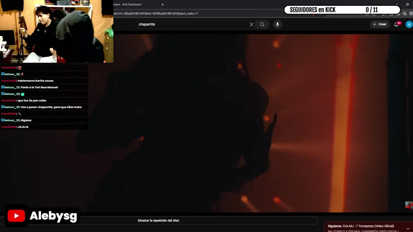This screenshot has width=413, height=232.
Task: Click chat message 'Vas a poner chaparrita'
Action: (x=51, y=107)
